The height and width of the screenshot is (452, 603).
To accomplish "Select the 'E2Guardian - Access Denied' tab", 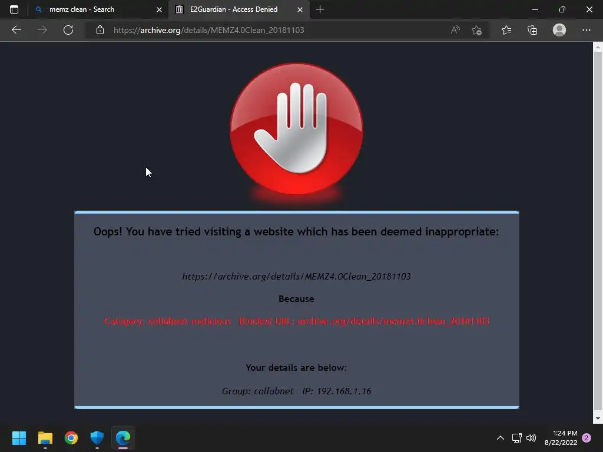I will tap(238, 9).
